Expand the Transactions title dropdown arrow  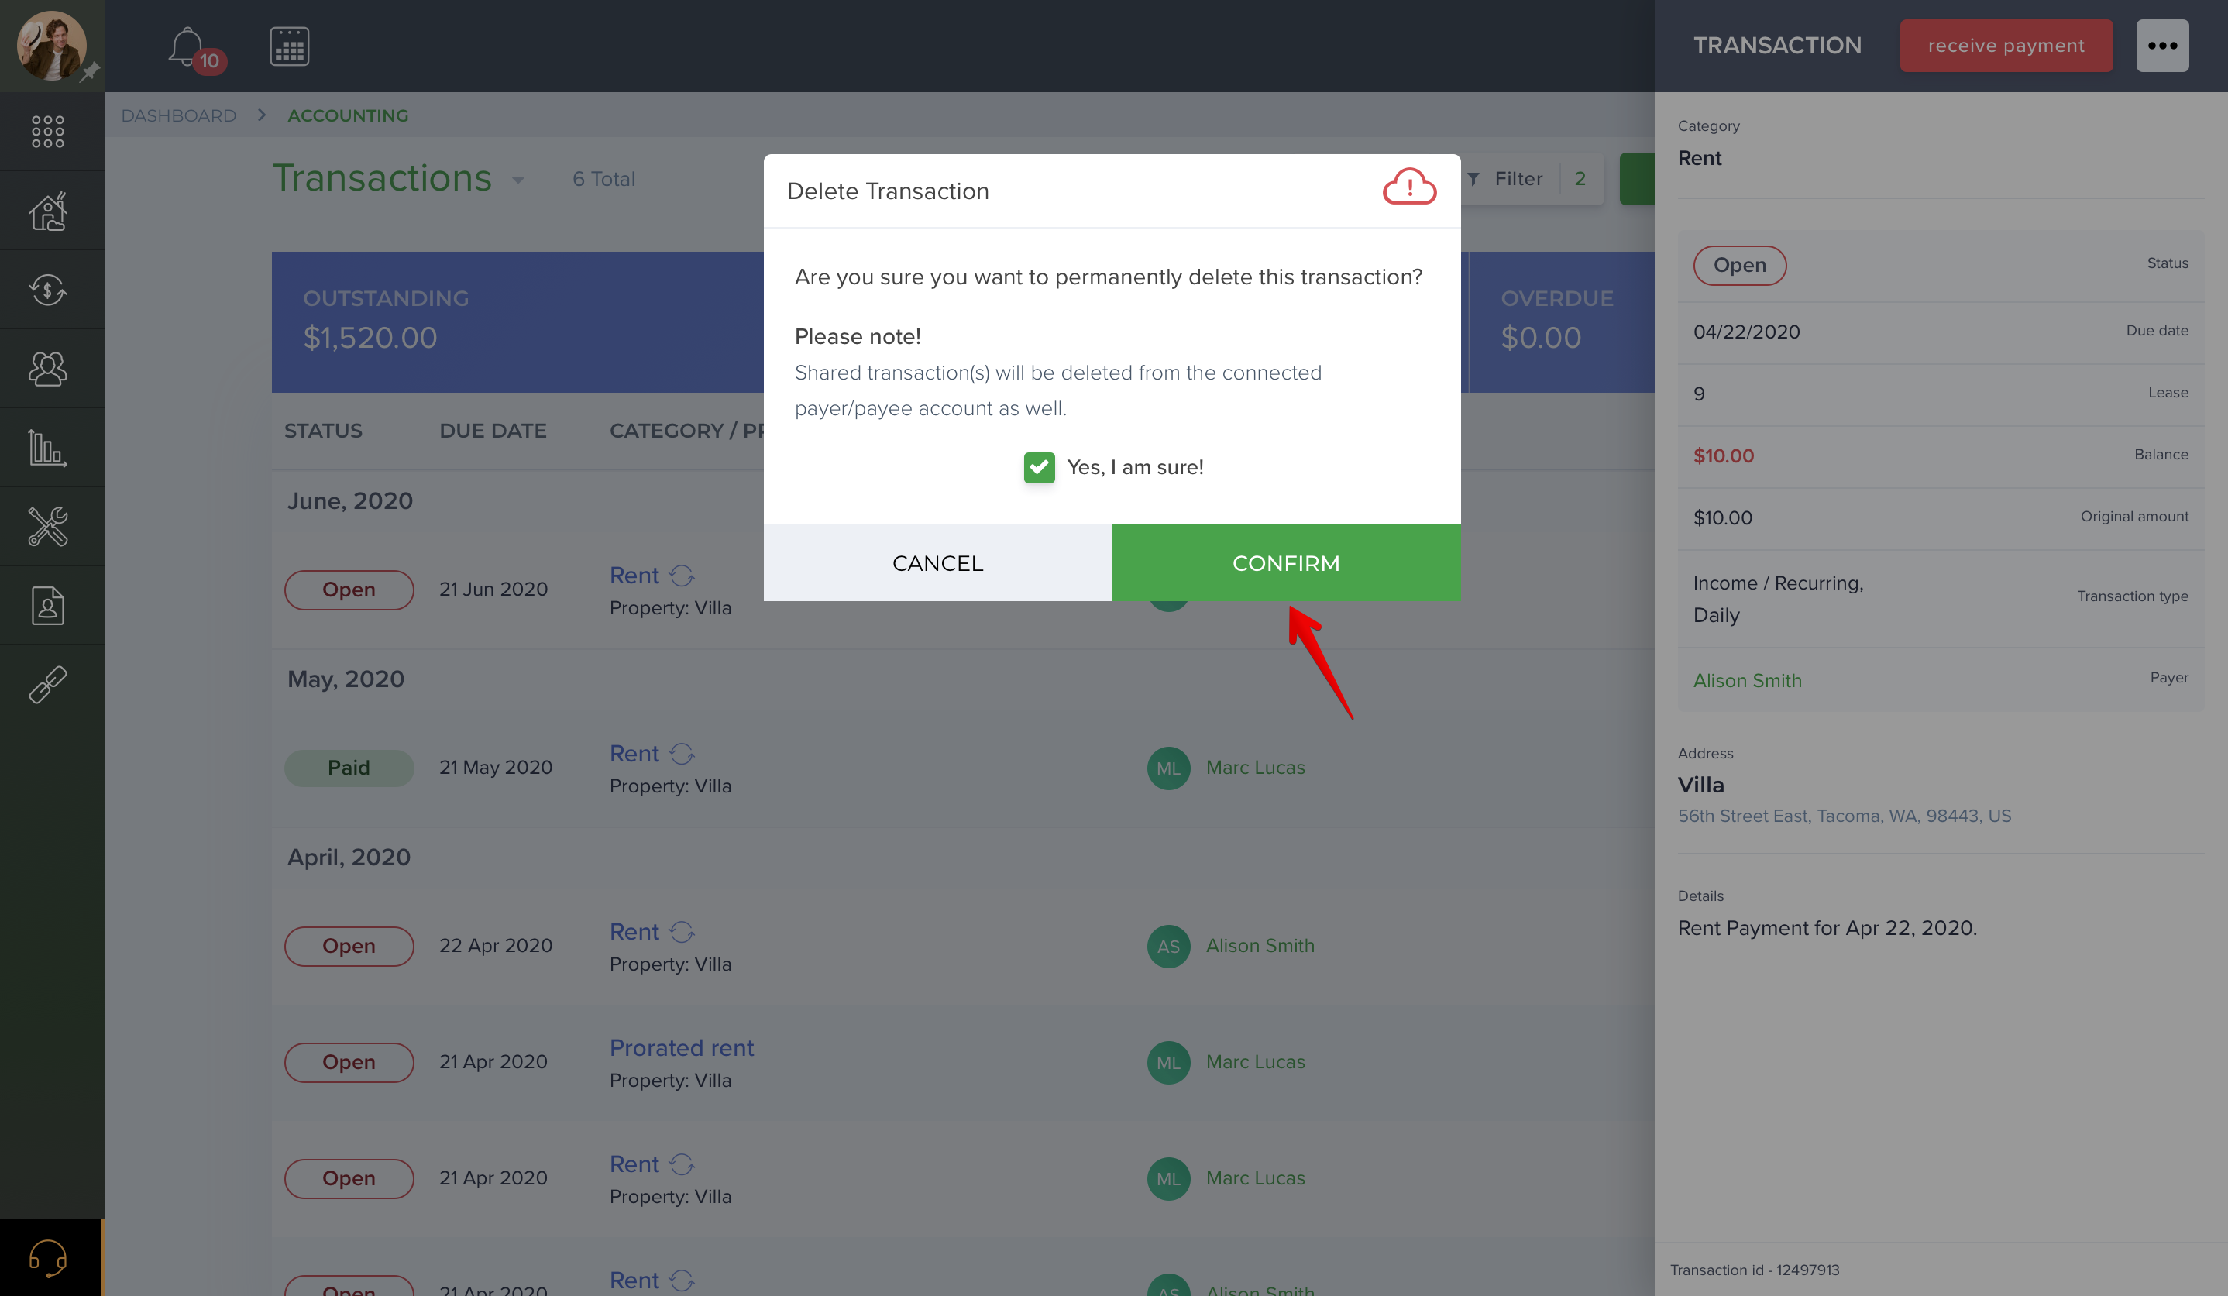pyautogui.click(x=518, y=180)
